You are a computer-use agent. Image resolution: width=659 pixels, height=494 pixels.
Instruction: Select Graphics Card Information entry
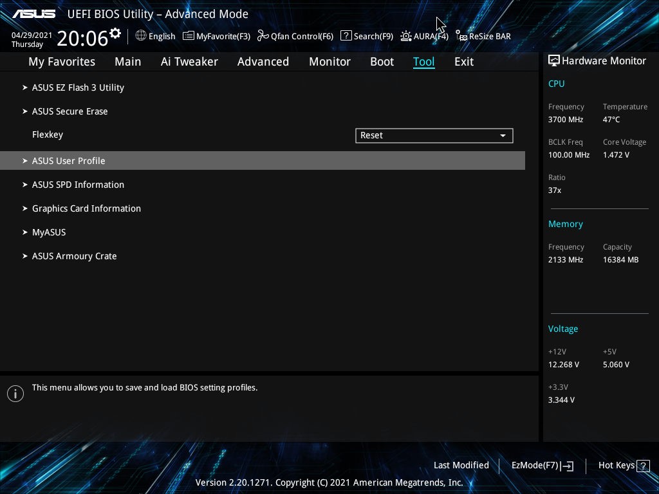click(x=87, y=208)
